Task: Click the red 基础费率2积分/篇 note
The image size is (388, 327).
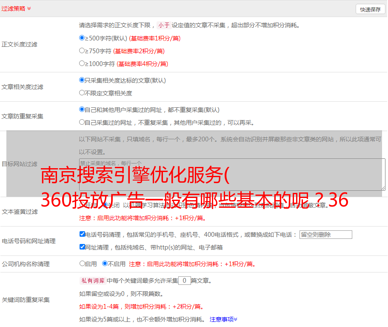Action: click(139, 51)
